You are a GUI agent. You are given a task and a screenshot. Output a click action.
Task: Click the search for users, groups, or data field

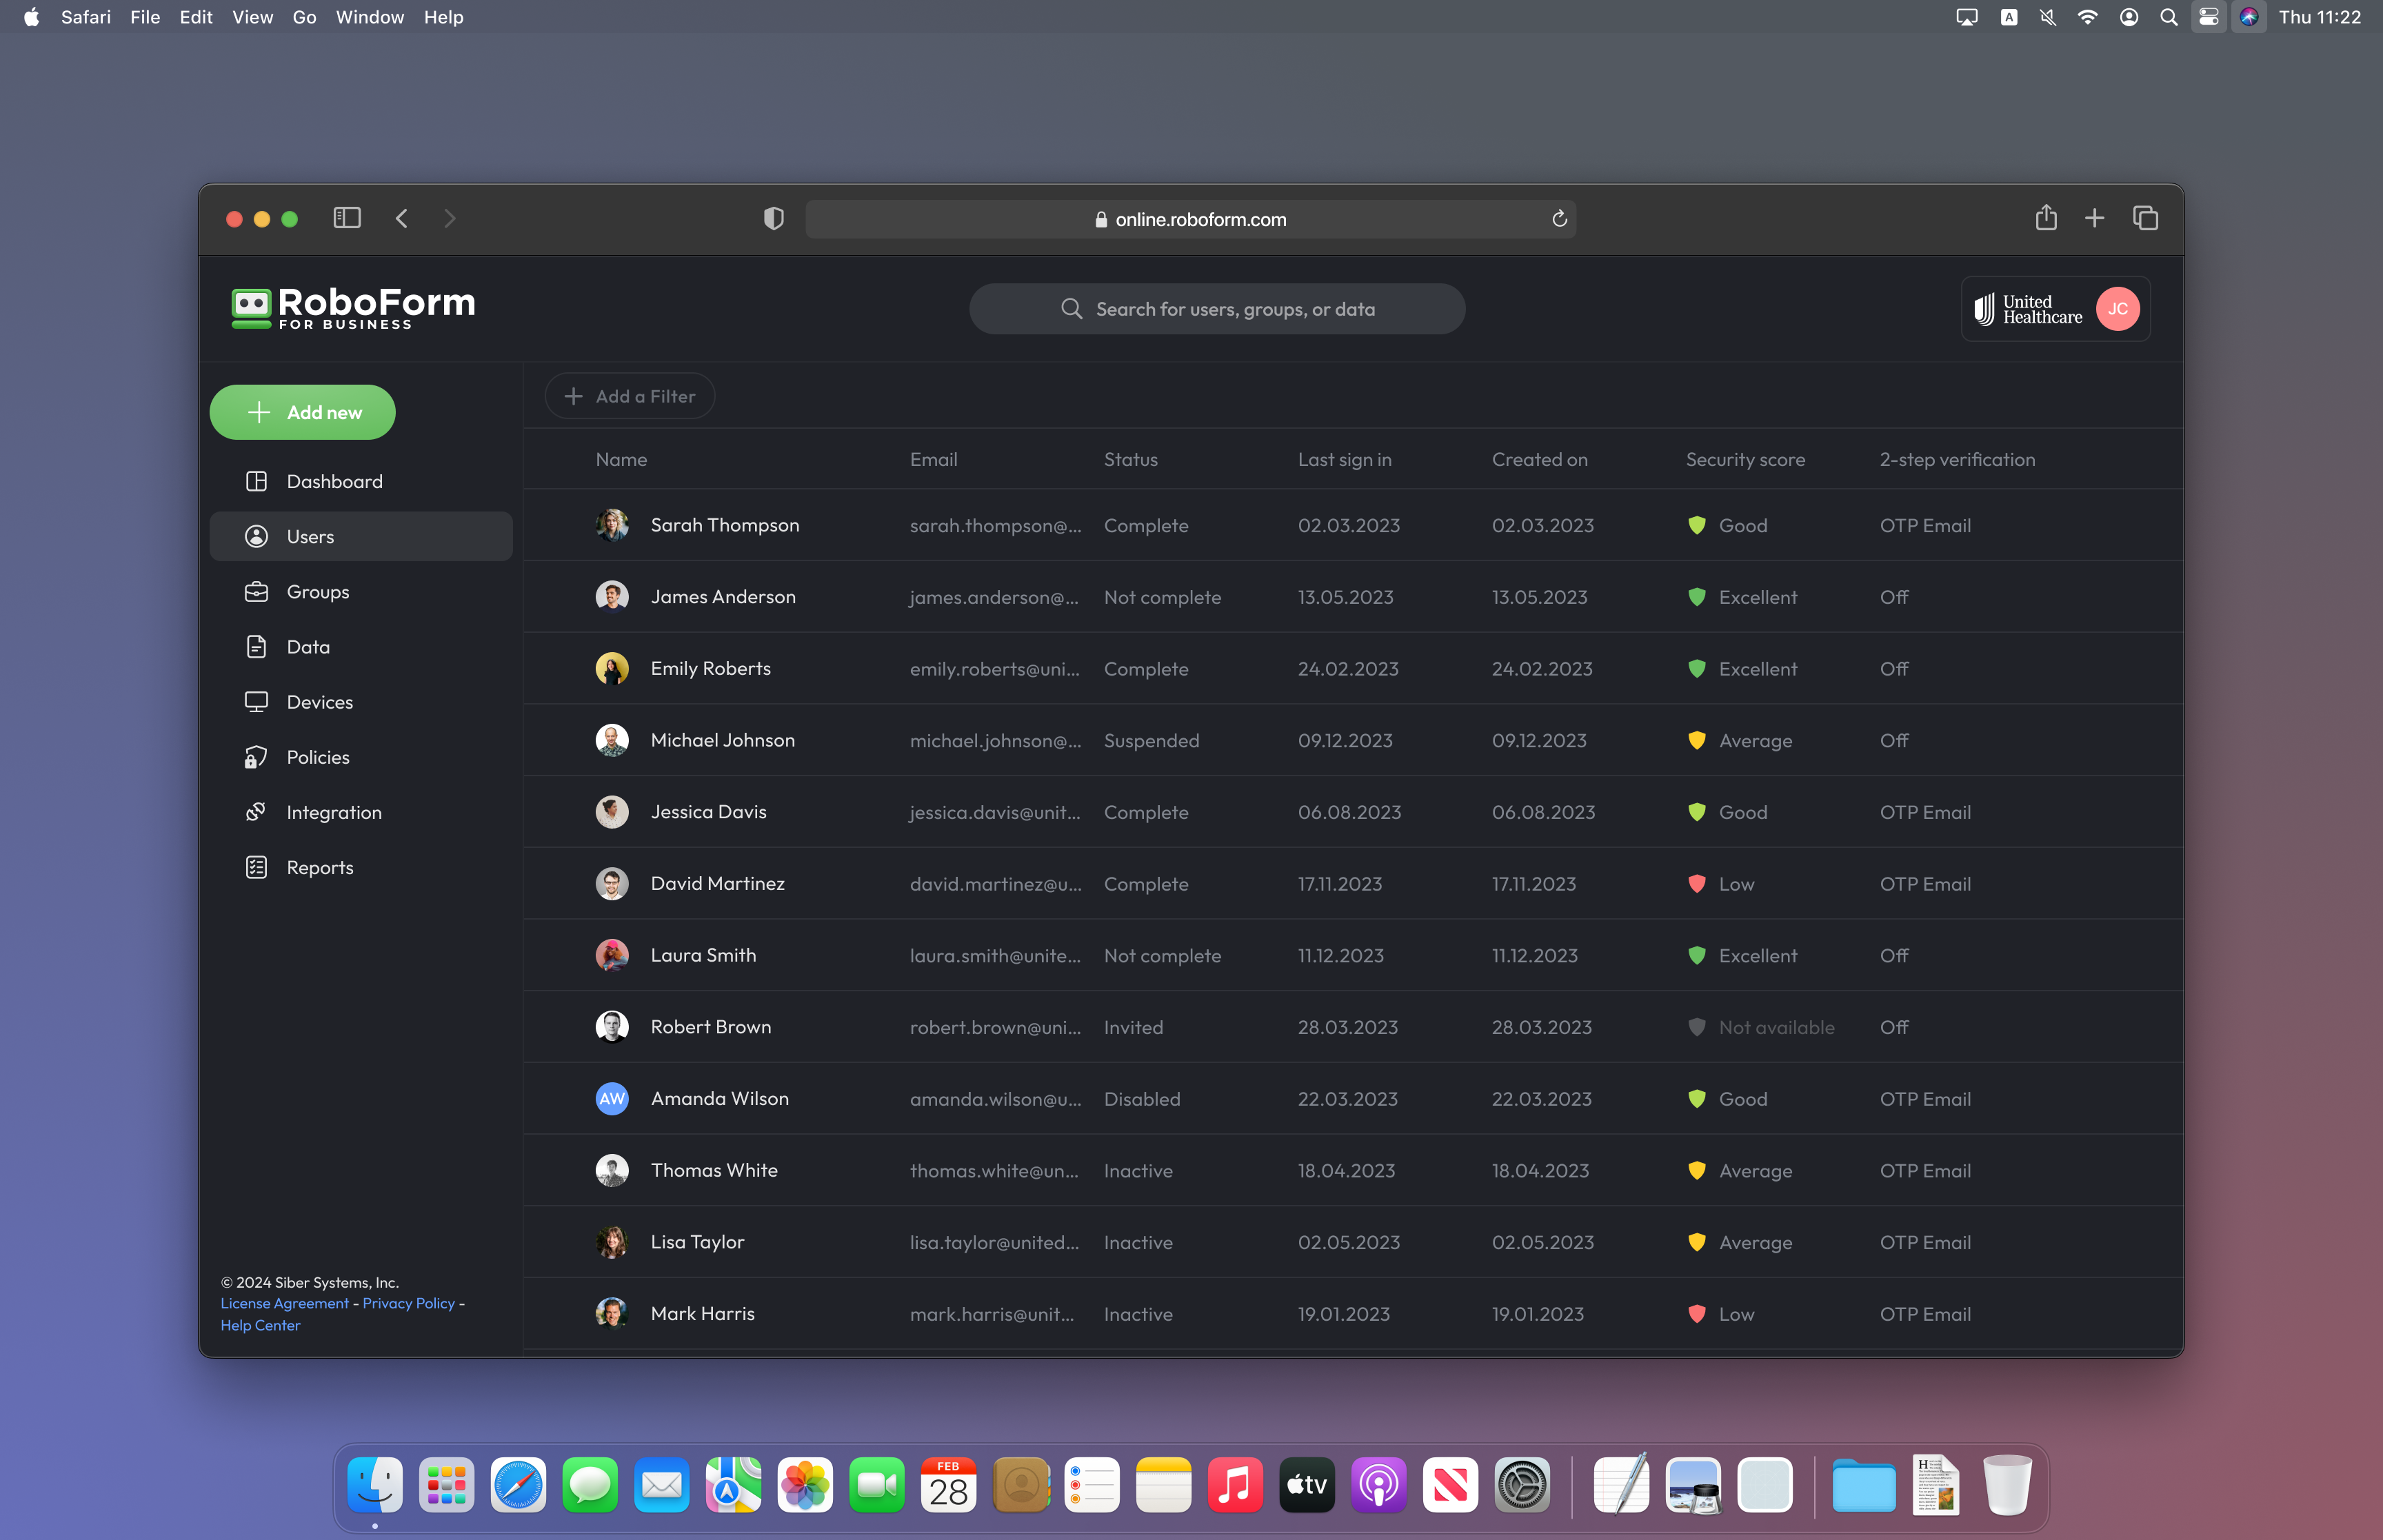pos(1216,308)
